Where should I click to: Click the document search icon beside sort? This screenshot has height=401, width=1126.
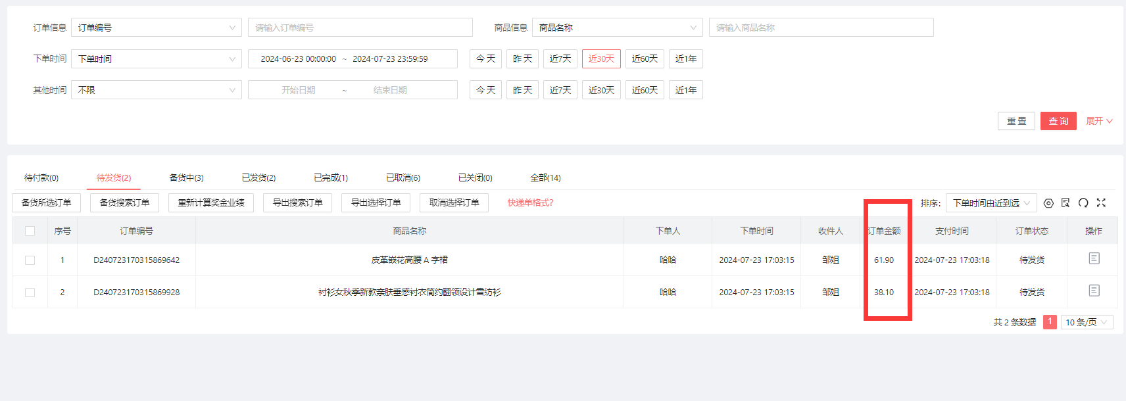1065,203
